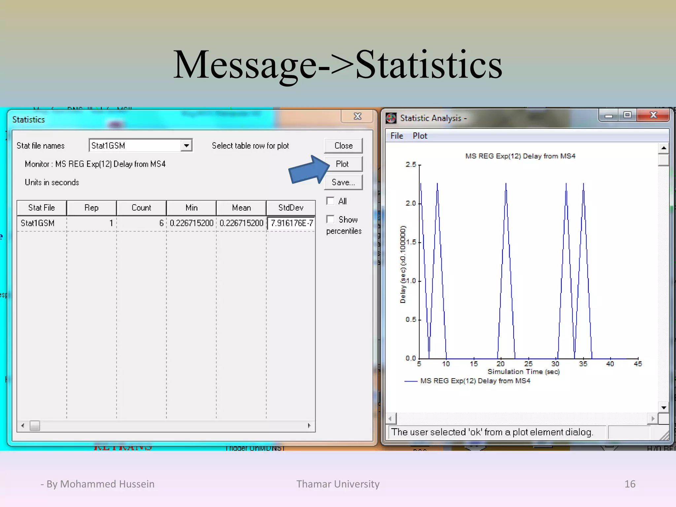Click the Statistic Analysis window app icon
Screen dimensions: 676x507
(391, 118)
